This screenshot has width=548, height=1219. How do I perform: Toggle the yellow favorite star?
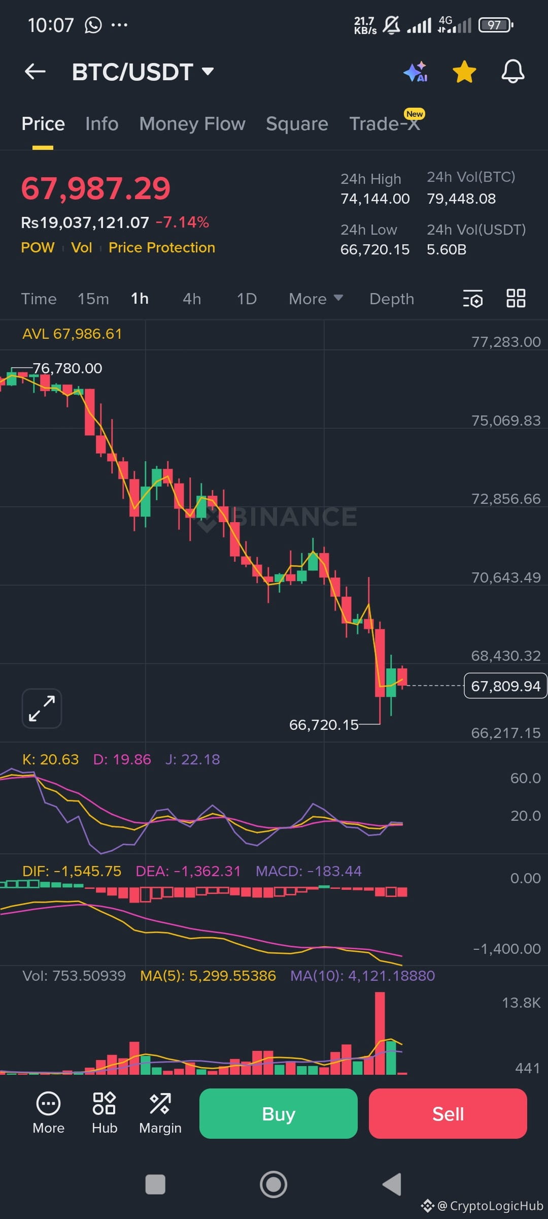464,72
